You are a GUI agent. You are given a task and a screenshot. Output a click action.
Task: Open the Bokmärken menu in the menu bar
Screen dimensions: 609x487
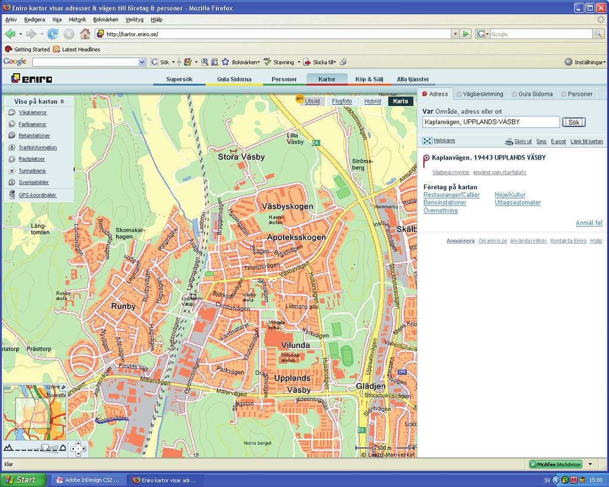(x=106, y=20)
